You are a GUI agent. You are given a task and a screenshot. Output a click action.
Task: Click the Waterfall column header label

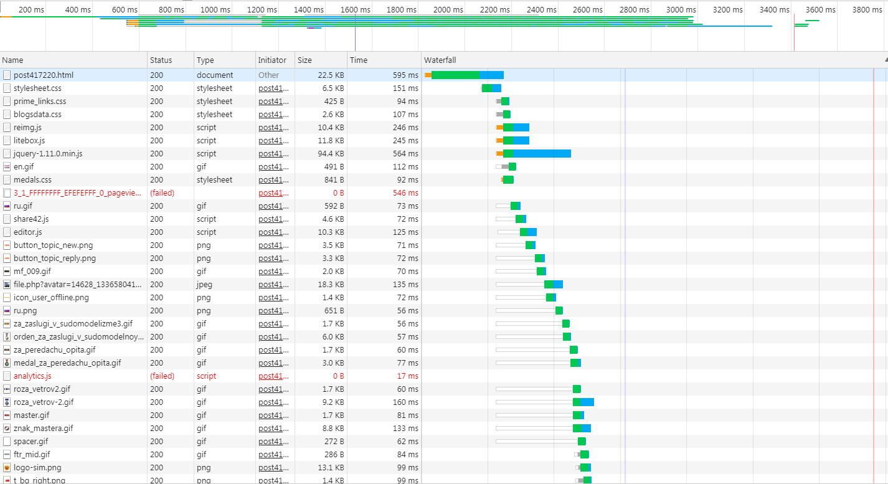coord(440,60)
